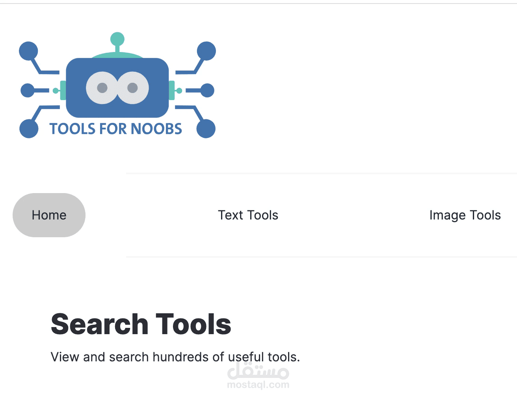Open the Image Tools section
Screen dimensions: 517x398
(465, 215)
